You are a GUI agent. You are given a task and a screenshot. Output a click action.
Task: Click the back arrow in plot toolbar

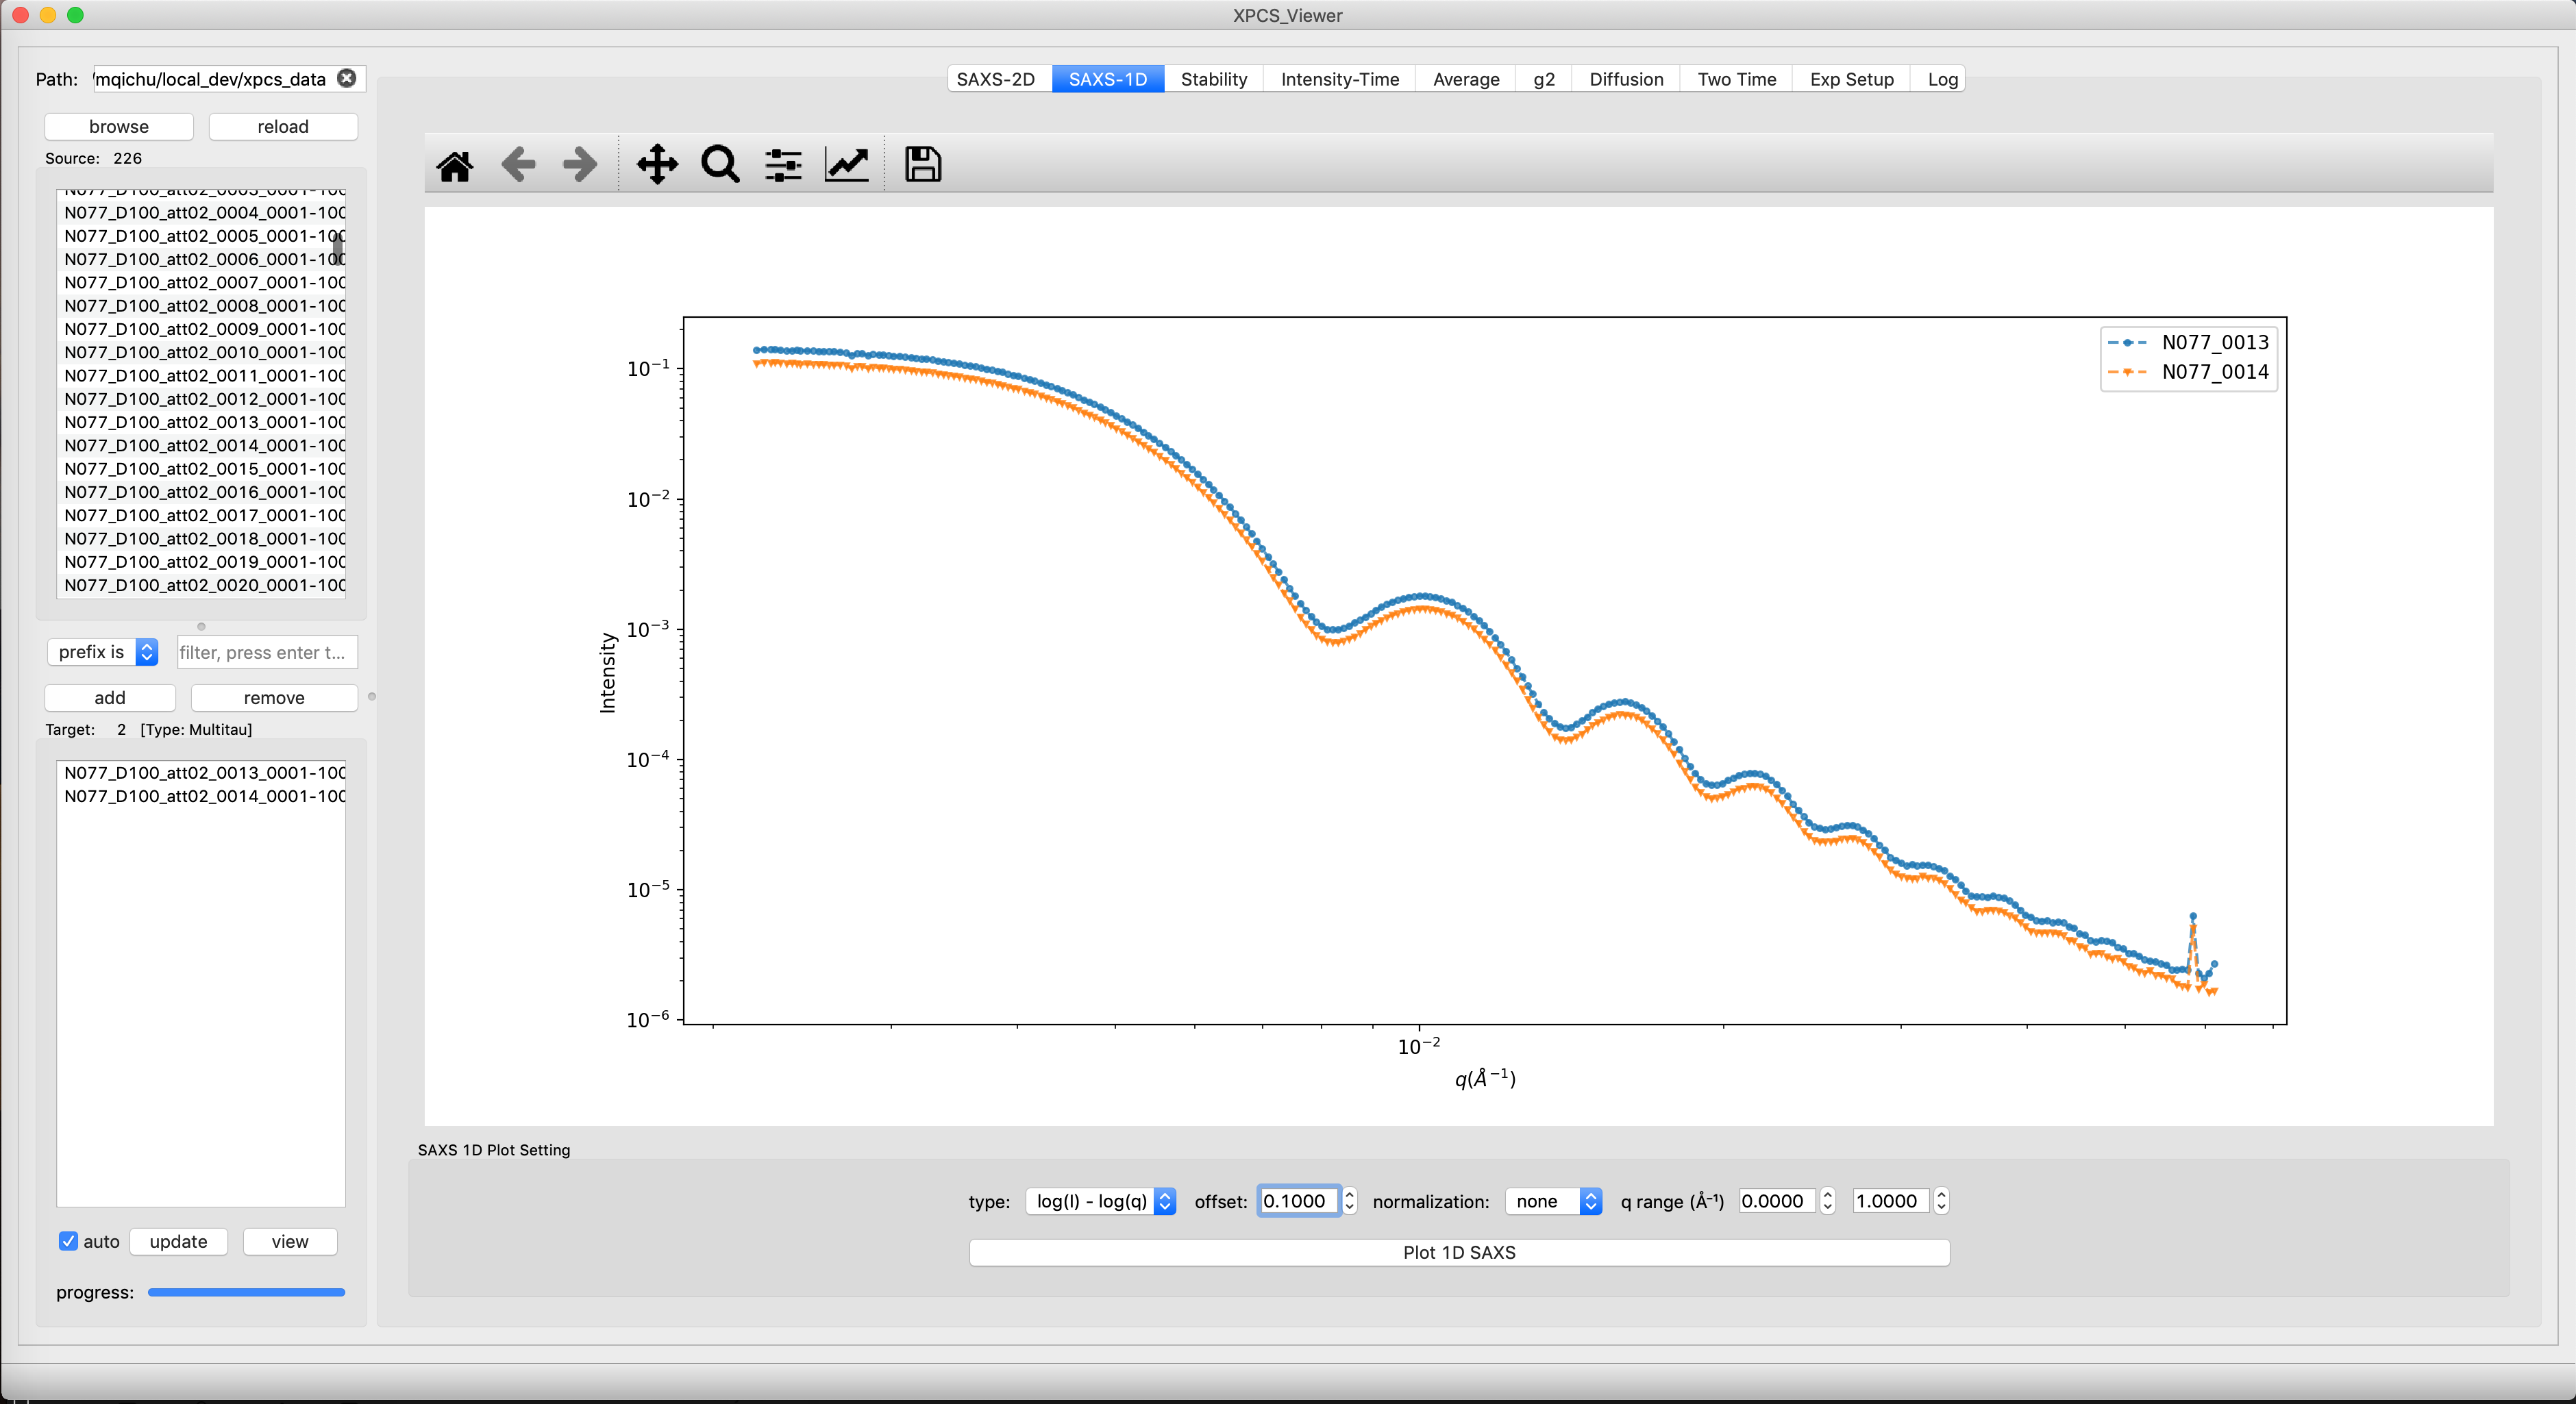coord(518,165)
